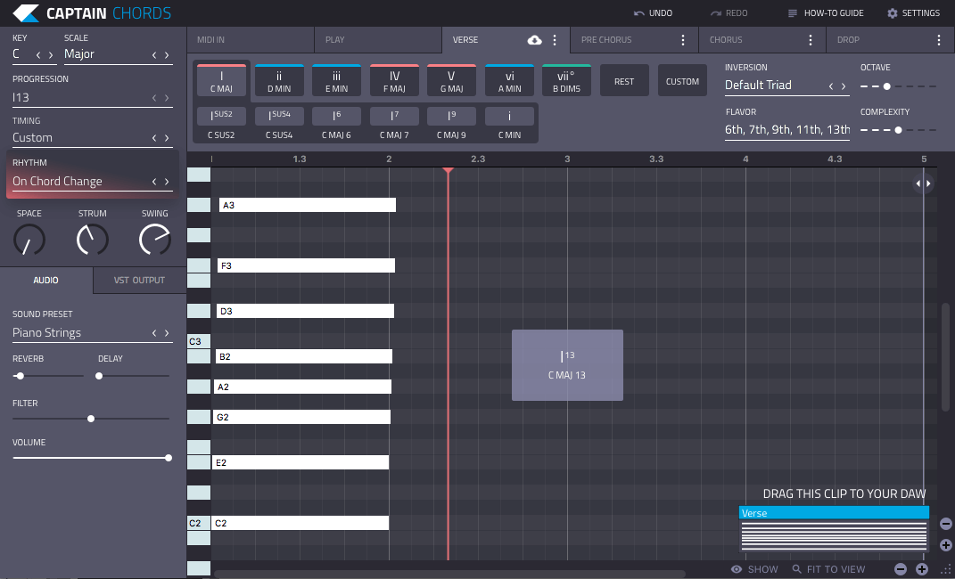Adjust the Volume slider handle
Screen dimensions: 955x579
tap(169, 458)
